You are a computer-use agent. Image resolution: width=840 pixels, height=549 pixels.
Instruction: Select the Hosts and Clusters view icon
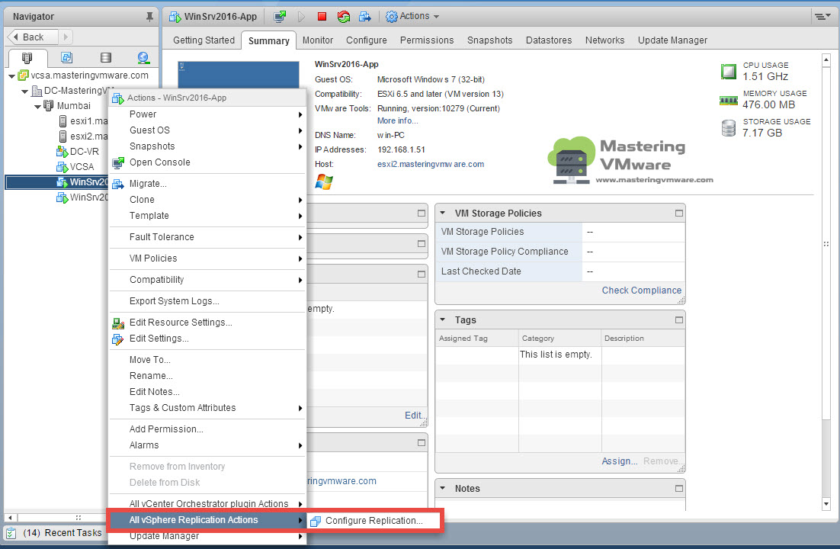coord(27,58)
